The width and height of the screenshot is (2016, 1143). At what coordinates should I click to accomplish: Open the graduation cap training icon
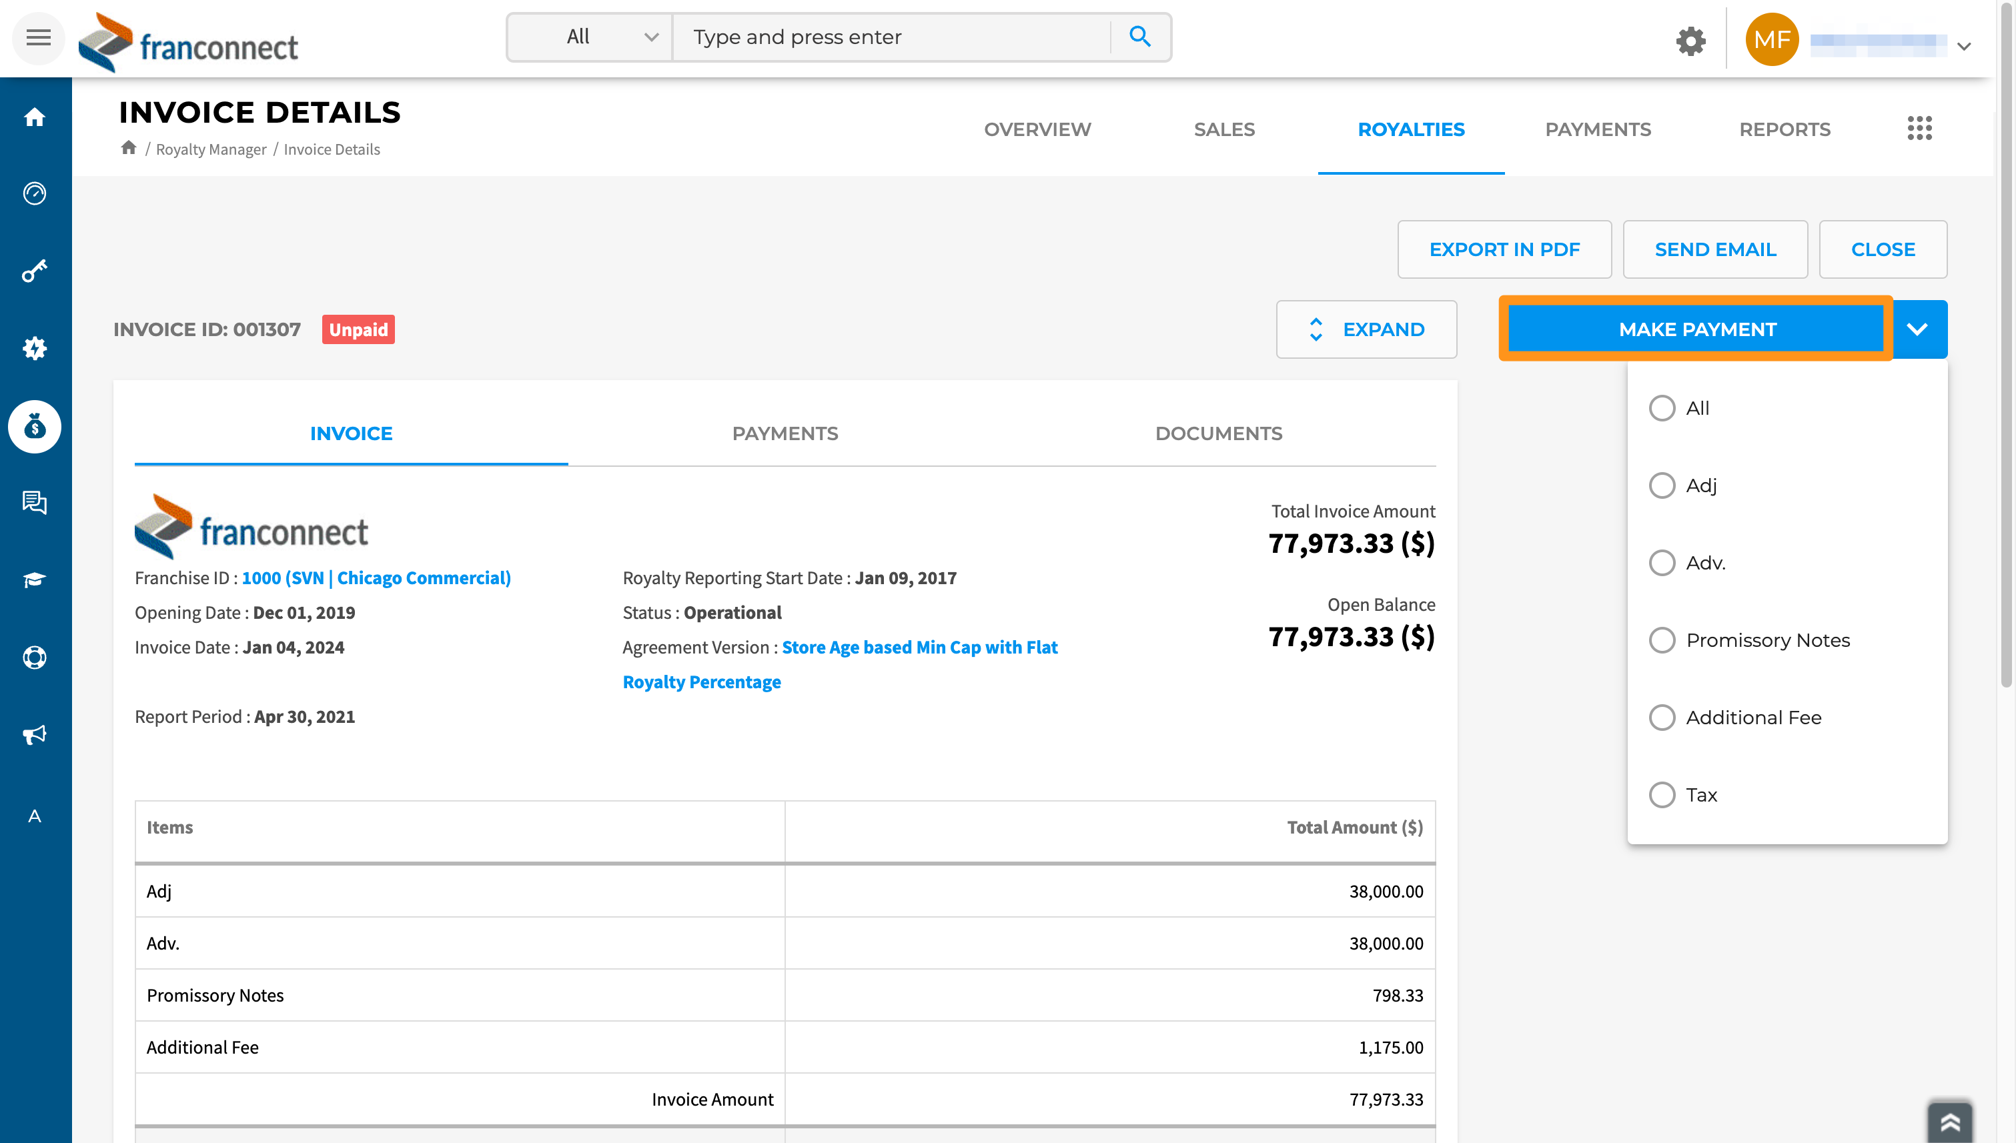point(35,580)
